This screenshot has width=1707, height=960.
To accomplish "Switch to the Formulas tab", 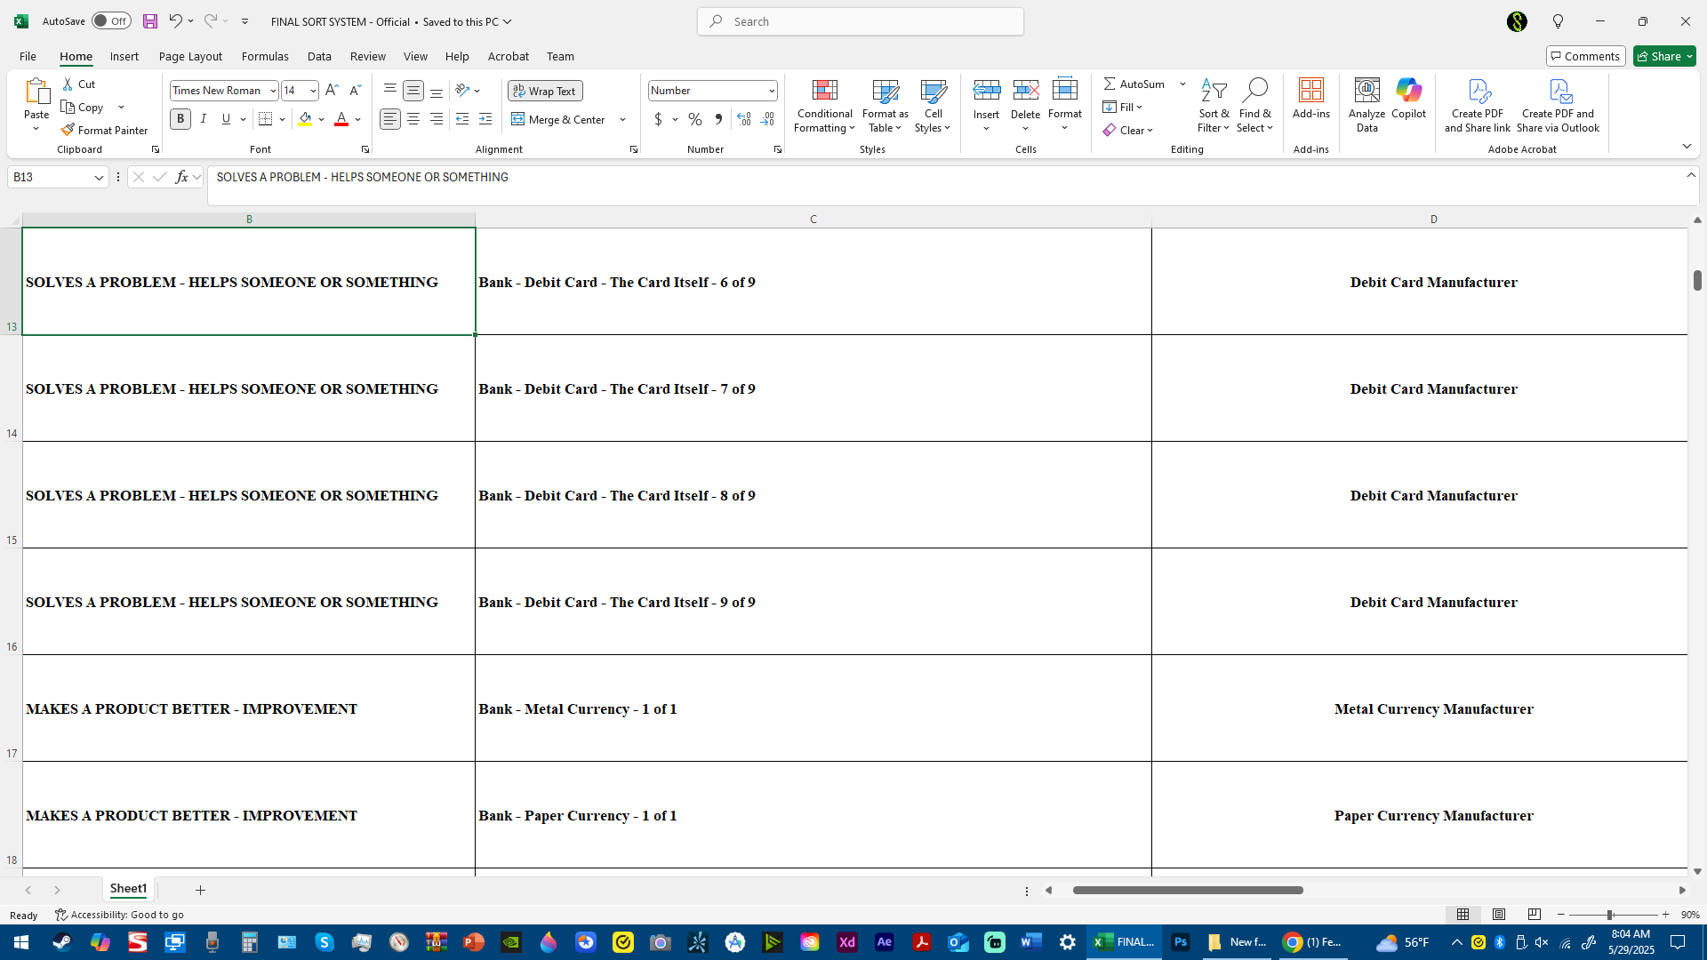I will tap(265, 56).
